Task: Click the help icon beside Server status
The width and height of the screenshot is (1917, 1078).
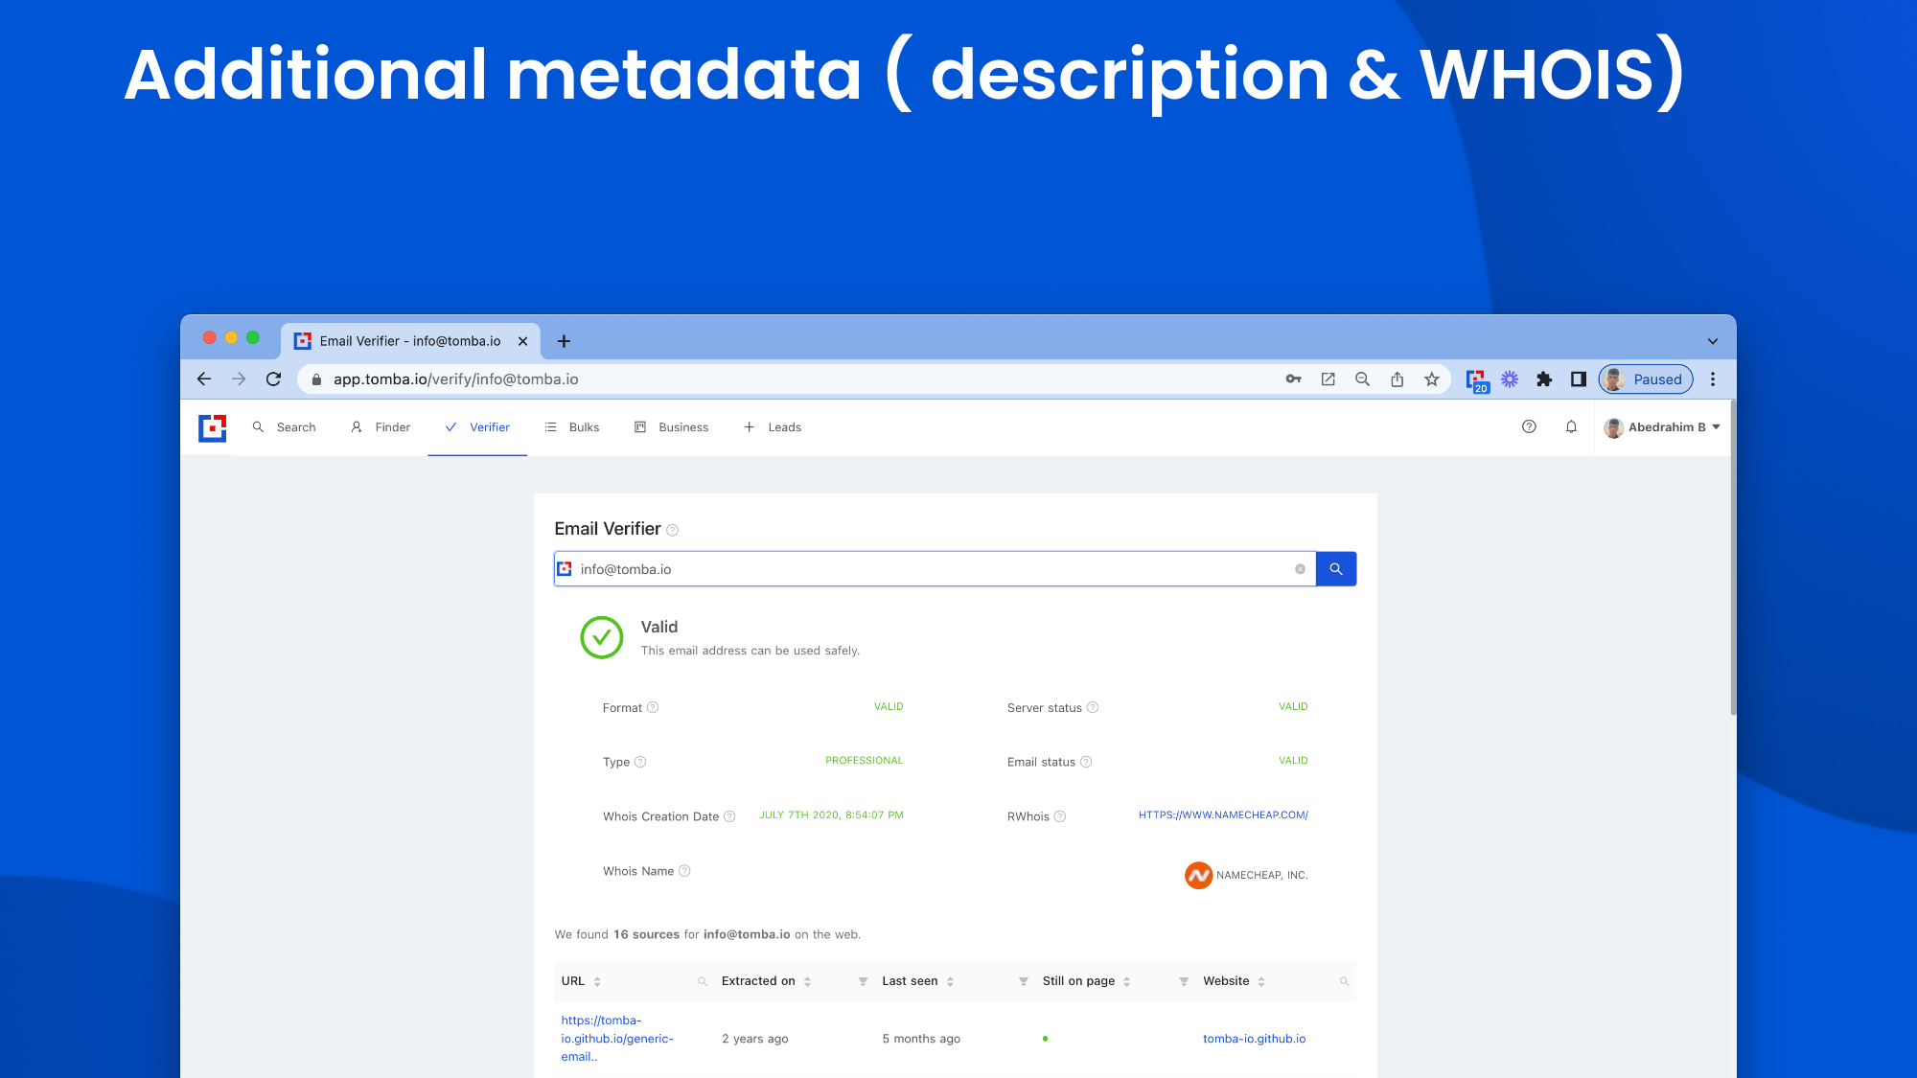Action: [x=1093, y=707]
